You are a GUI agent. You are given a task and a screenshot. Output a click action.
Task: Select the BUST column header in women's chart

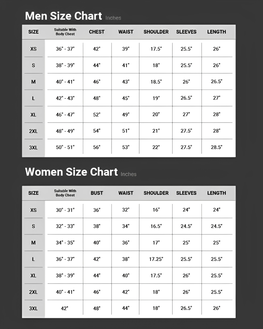click(x=97, y=193)
